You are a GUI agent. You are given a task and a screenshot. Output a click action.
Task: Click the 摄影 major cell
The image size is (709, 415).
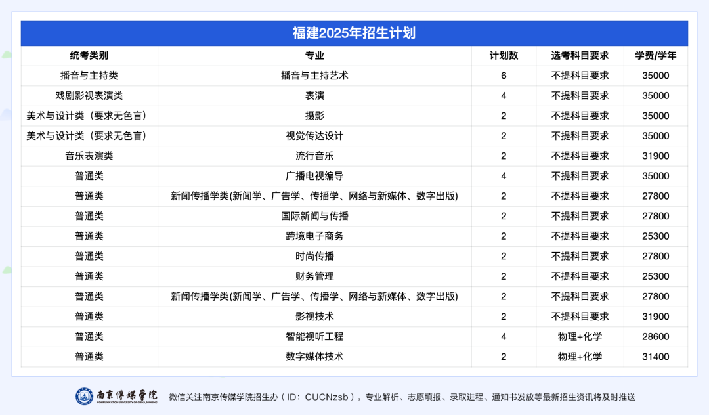pyautogui.click(x=314, y=116)
